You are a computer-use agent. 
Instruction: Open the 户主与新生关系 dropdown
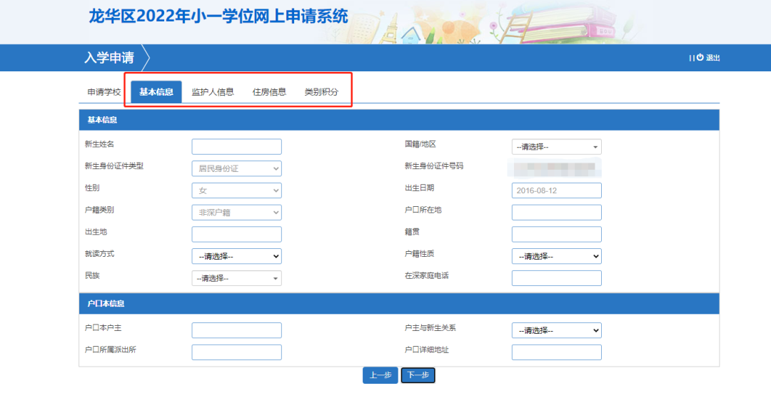(556, 330)
